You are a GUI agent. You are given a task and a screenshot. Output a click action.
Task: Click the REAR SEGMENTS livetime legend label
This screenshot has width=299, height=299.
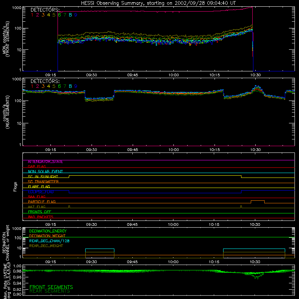(50, 291)
